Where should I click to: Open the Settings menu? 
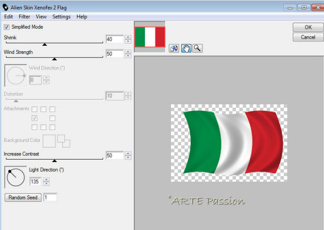pyautogui.click(x=61, y=17)
